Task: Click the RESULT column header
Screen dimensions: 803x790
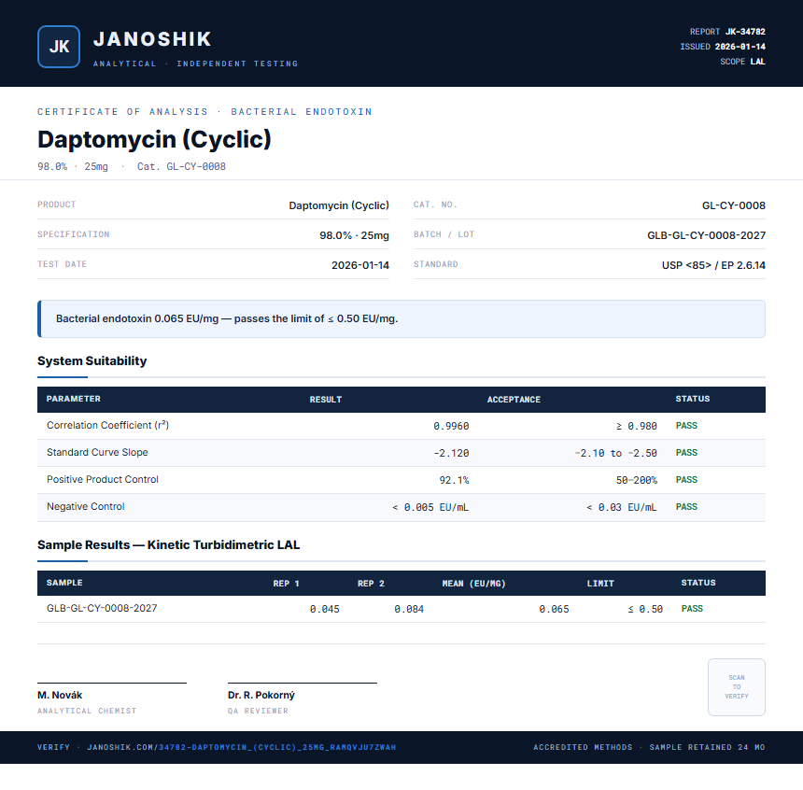Action: click(x=326, y=400)
